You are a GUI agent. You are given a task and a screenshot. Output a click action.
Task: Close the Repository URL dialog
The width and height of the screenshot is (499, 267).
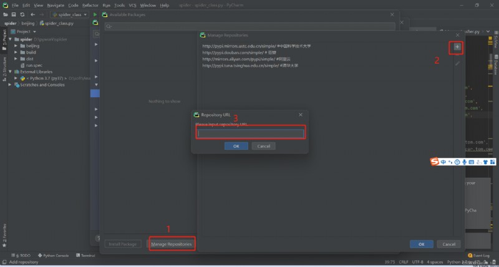pos(301,115)
